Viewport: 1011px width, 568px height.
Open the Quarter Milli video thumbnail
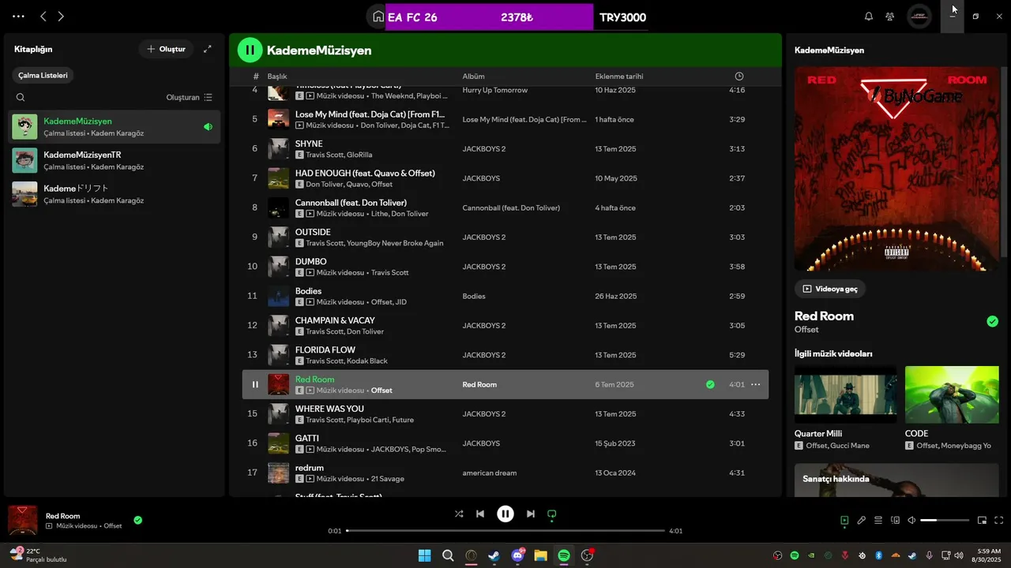[846, 394]
